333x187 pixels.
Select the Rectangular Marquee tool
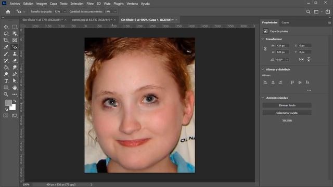[x=15, y=26]
